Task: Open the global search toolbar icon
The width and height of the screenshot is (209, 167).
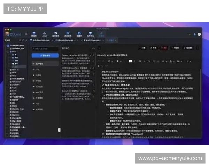Action: [56, 34]
